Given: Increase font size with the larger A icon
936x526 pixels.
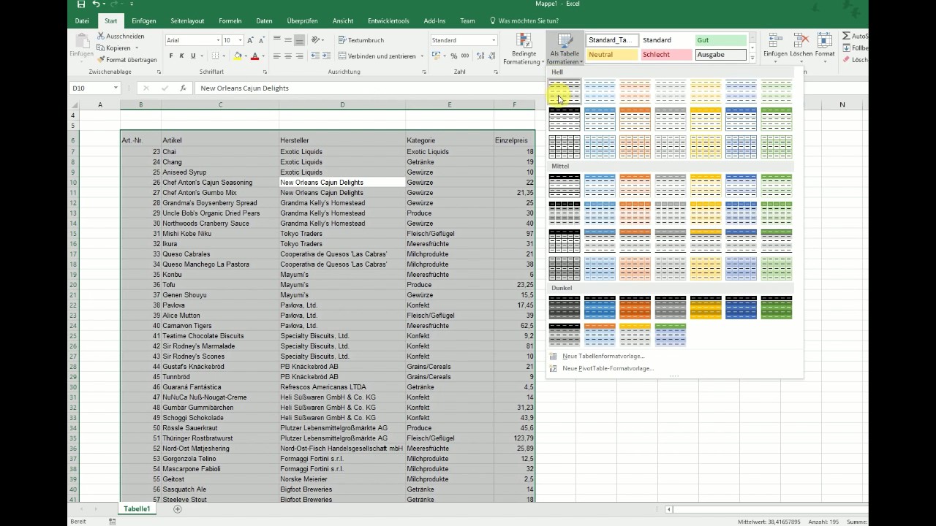Looking at the screenshot, I should tap(251, 40).
